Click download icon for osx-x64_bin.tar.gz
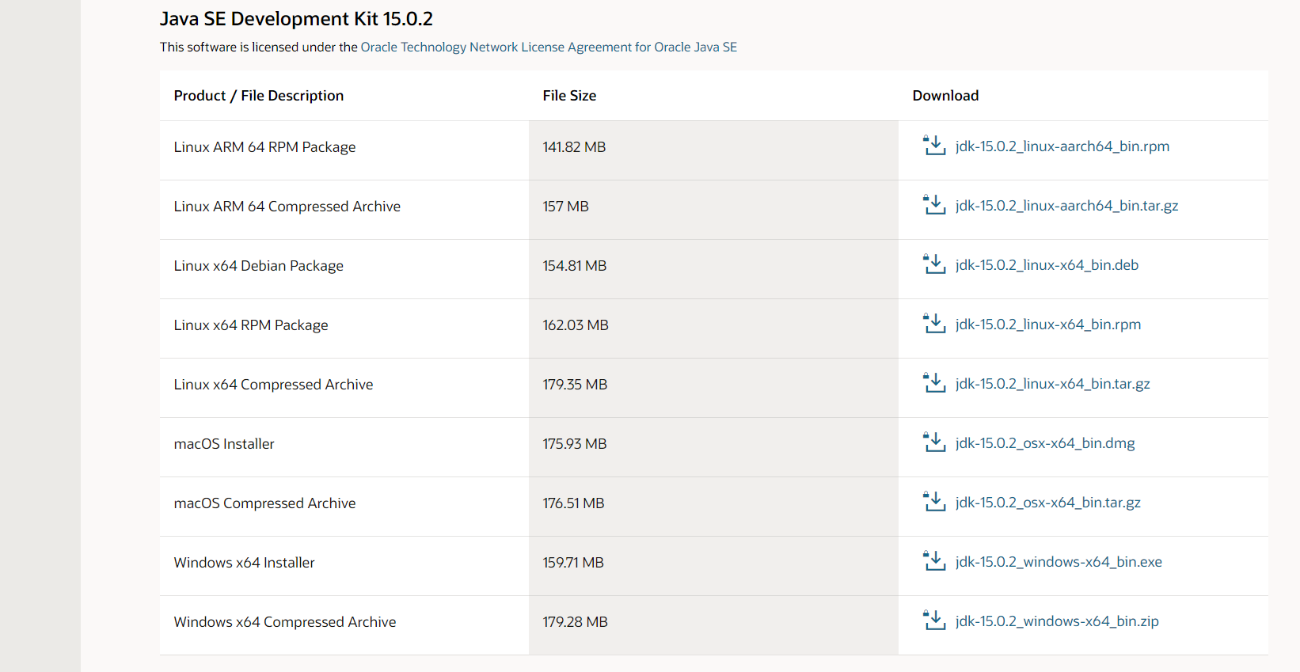Image resolution: width=1300 pixels, height=672 pixels. [x=934, y=502]
